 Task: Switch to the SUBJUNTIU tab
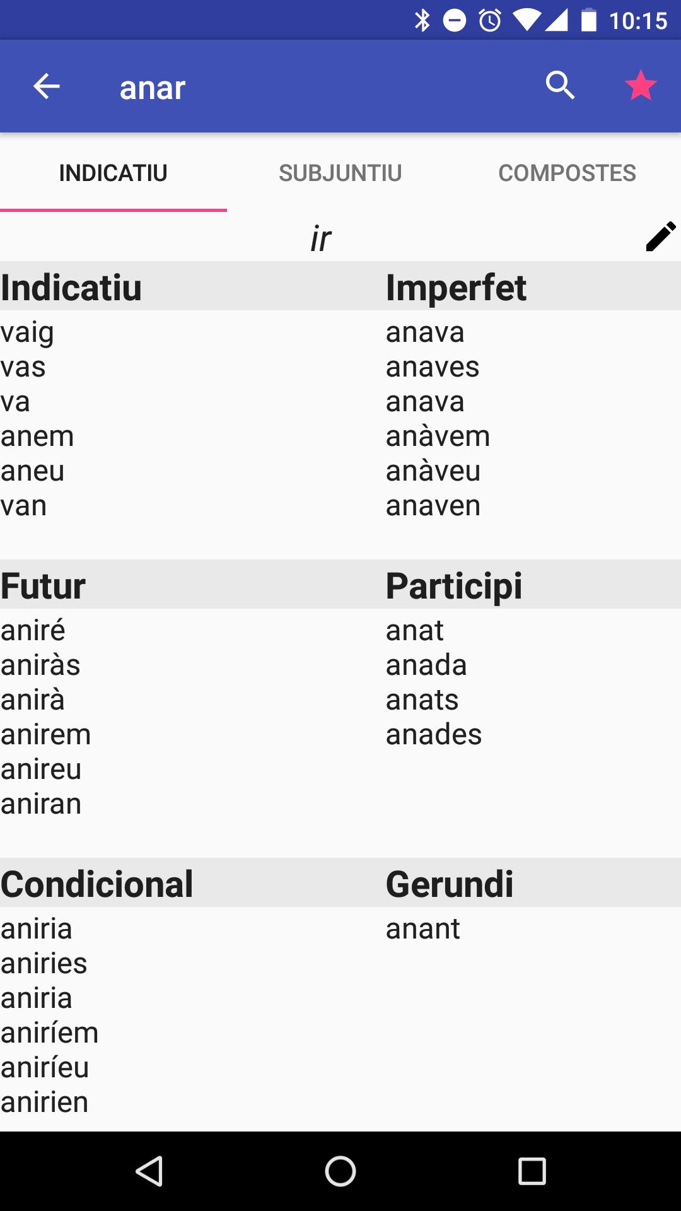coord(340,173)
